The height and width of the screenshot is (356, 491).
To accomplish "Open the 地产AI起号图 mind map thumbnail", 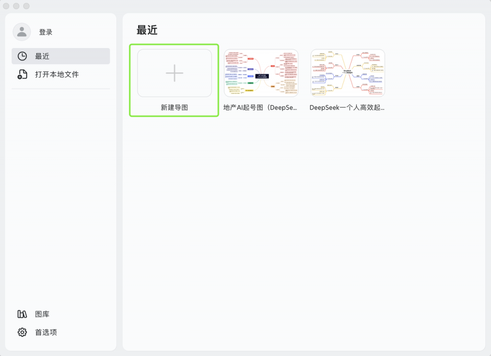I will coord(261,73).
